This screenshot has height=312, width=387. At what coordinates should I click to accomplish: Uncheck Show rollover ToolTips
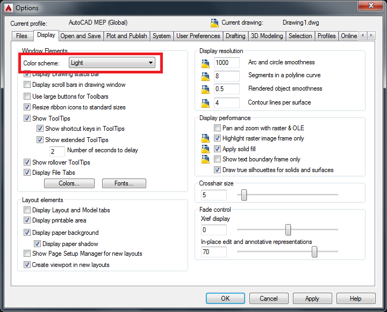(27, 162)
